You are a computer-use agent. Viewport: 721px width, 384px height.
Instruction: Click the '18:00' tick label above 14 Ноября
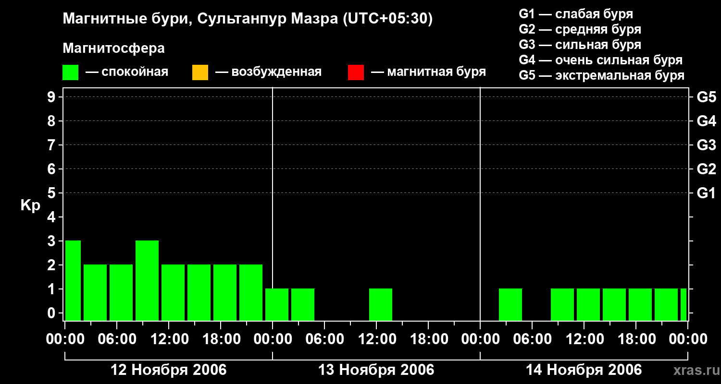pos(636,339)
